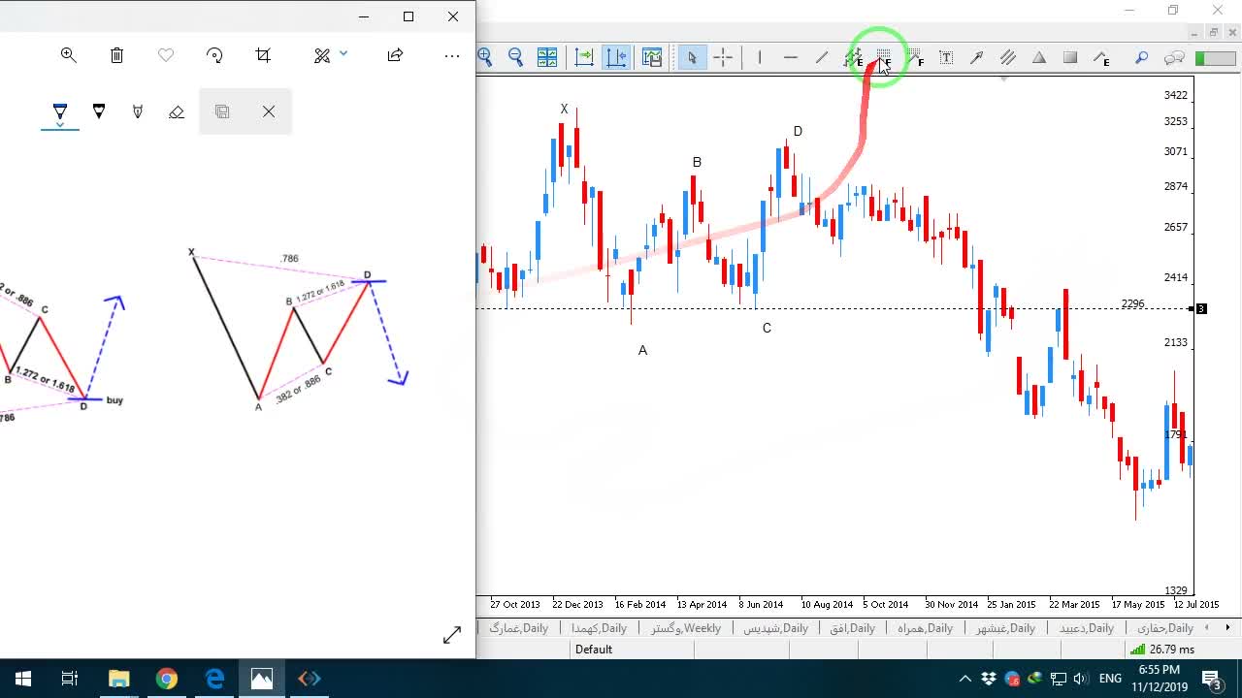The image size is (1242, 698).
Task: Open the templates toolbar icon
Action: (651, 57)
